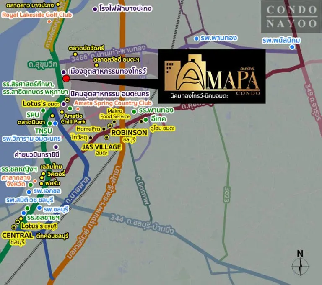
Task: Click the JAS VILLAGE อมตะ label
Action: (101, 149)
